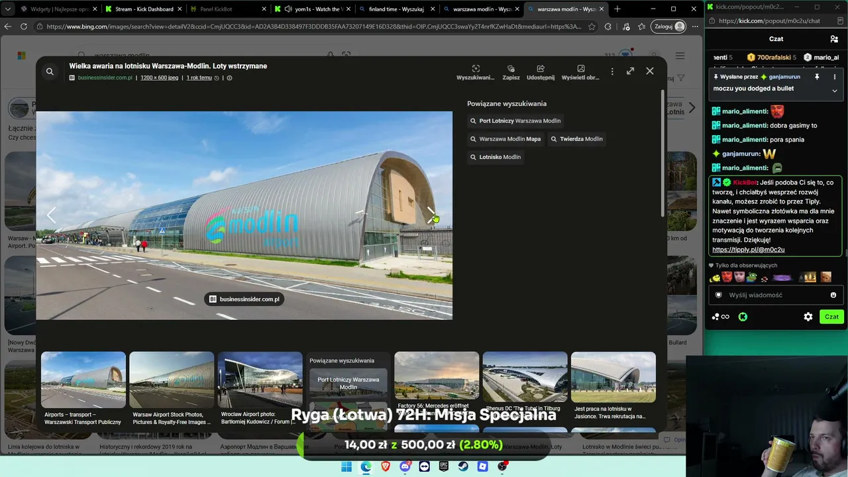Screen dimensions: 848x477
Task: Open Epic Games Launcher from the taskbar
Action: [444, 466]
